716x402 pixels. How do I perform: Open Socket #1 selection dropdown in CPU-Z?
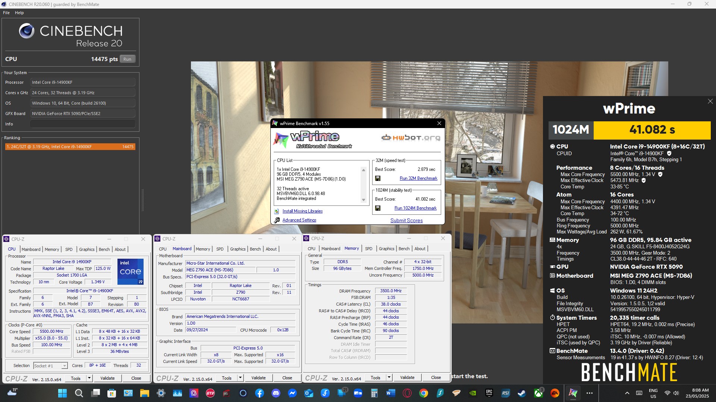pos(51,366)
